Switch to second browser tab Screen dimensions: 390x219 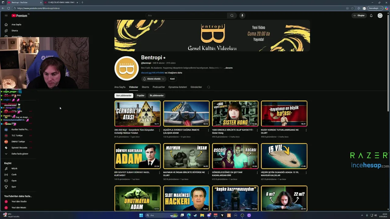pos(61,2)
